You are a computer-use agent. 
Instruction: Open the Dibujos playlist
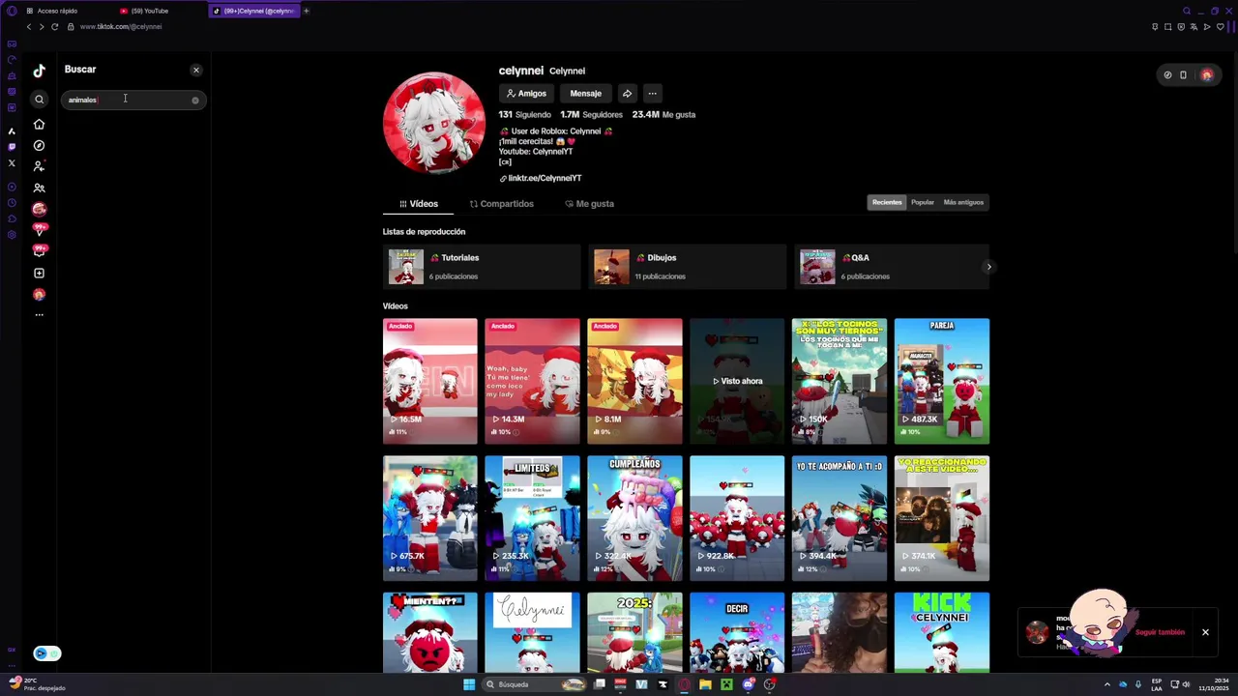pyautogui.click(x=688, y=267)
